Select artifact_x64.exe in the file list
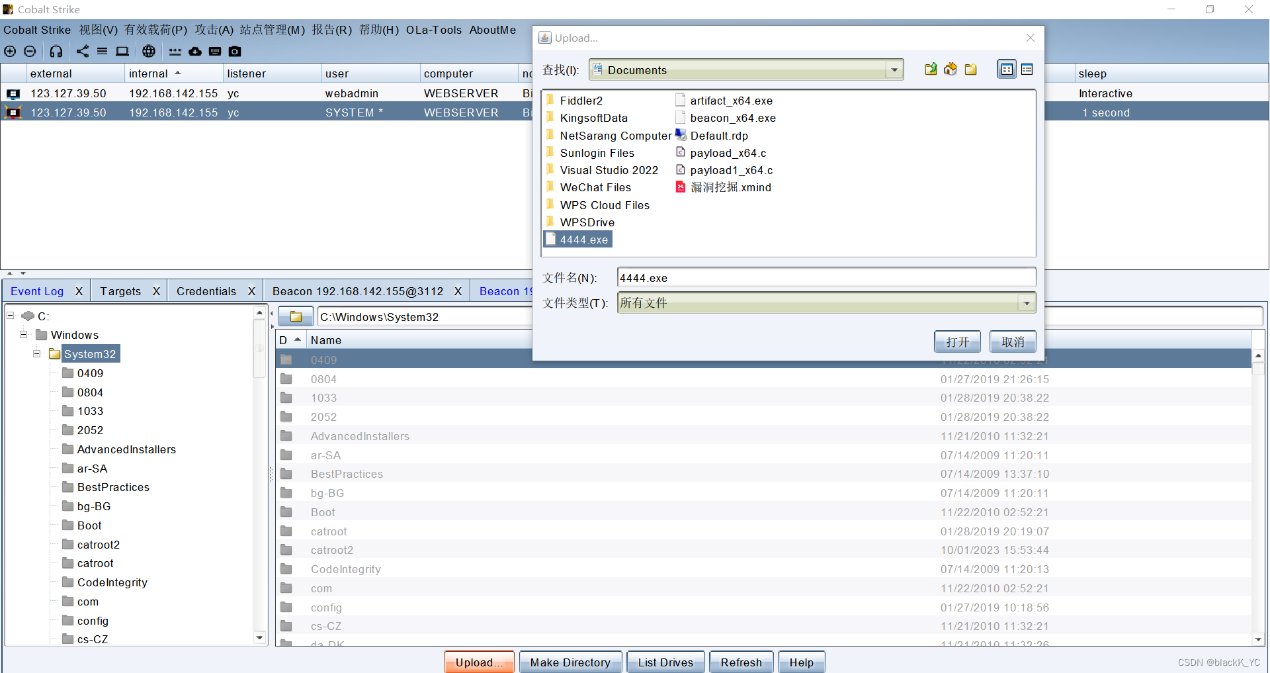The image size is (1270, 673). (x=724, y=101)
